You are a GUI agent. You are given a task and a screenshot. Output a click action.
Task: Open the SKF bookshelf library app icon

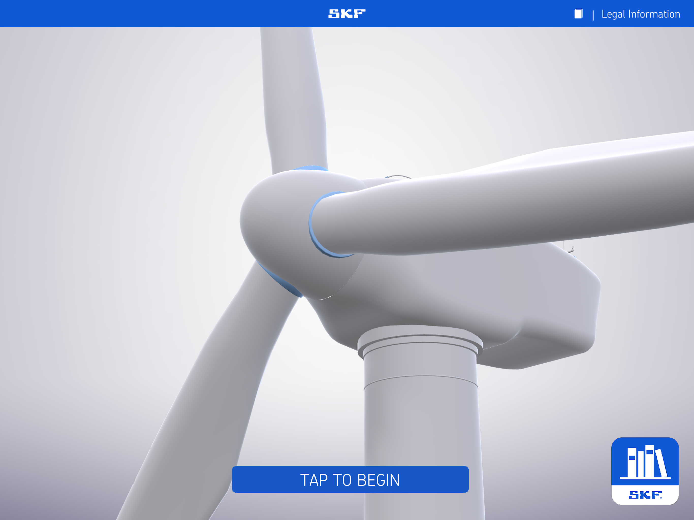[645, 471]
